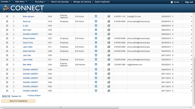Image resolution: width=195 pixels, height=109 pixels.
Task: Click printer icon for John Doe
Action: (109, 55)
